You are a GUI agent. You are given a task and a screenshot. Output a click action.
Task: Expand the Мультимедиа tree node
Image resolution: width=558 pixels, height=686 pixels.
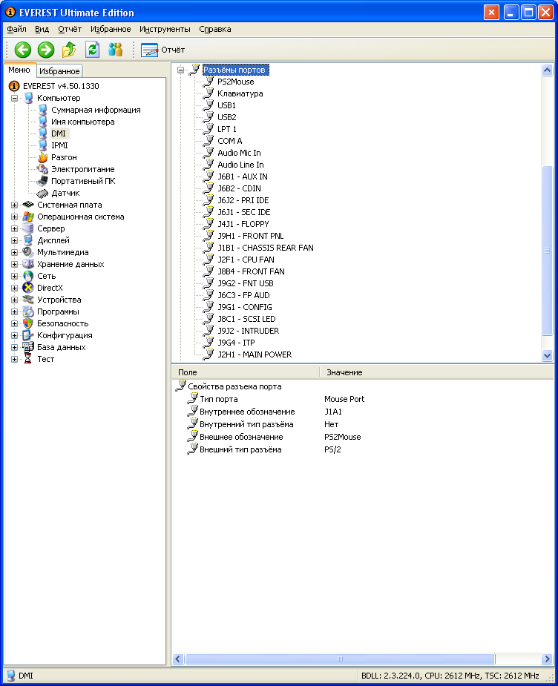coord(14,252)
